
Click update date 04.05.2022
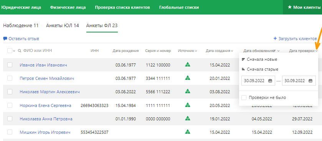pos(262,119)
